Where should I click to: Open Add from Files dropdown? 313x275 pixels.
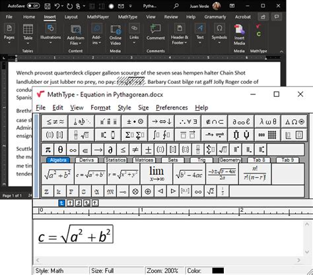(75, 35)
